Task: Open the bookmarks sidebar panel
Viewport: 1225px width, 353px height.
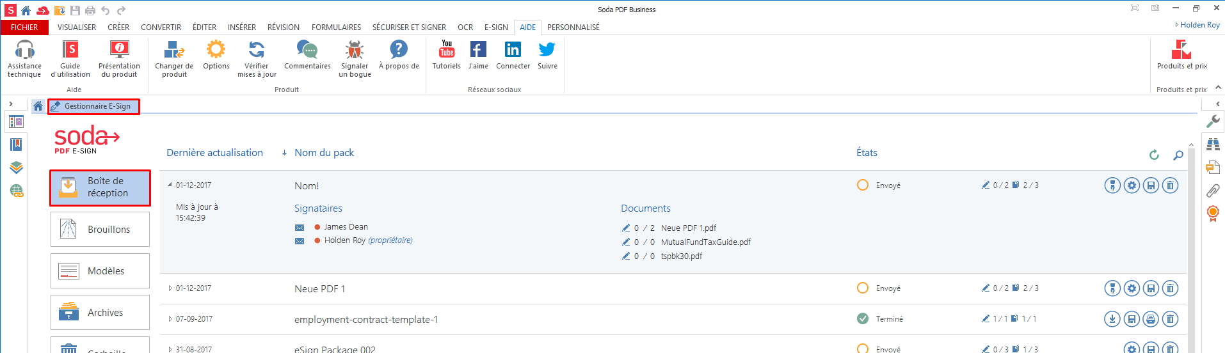Action: (17, 145)
